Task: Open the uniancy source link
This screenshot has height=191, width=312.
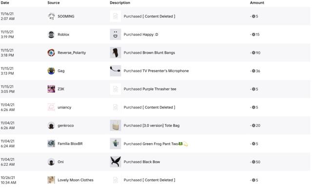Action: pos(64,107)
